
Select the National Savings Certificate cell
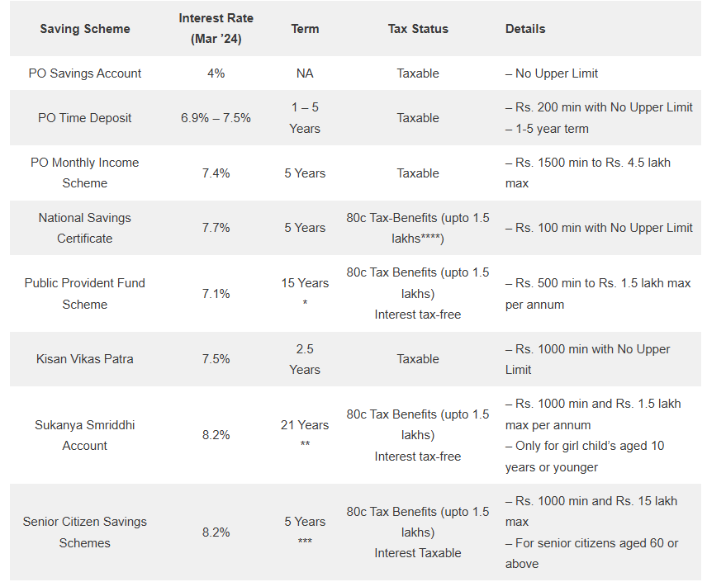[x=85, y=228]
